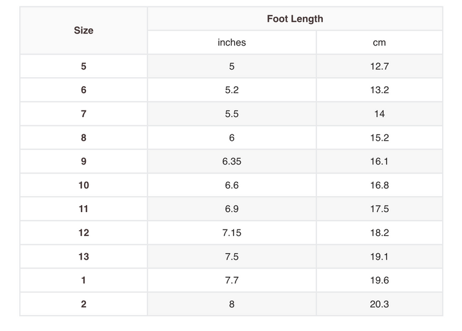Click the 16.8 cm cell

tap(379, 185)
